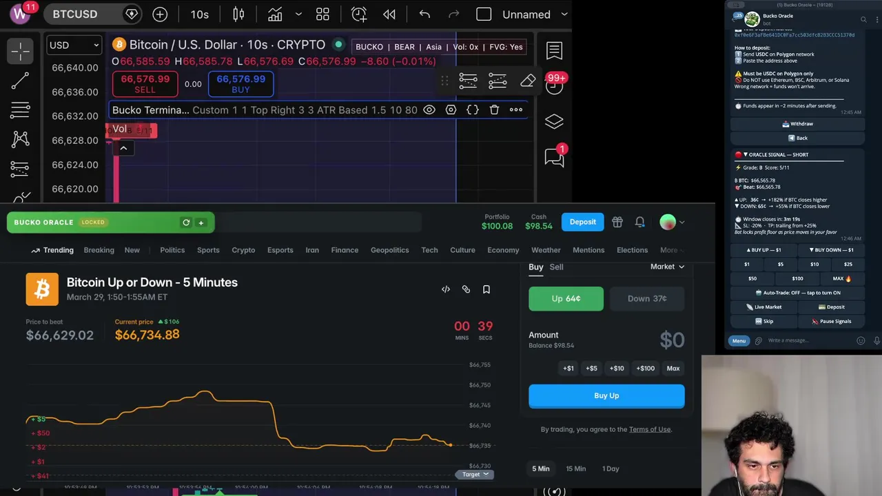Hide the Bucko Terminal indicator eye
This screenshot has height=496, width=882.
pyautogui.click(x=429, y=110)
